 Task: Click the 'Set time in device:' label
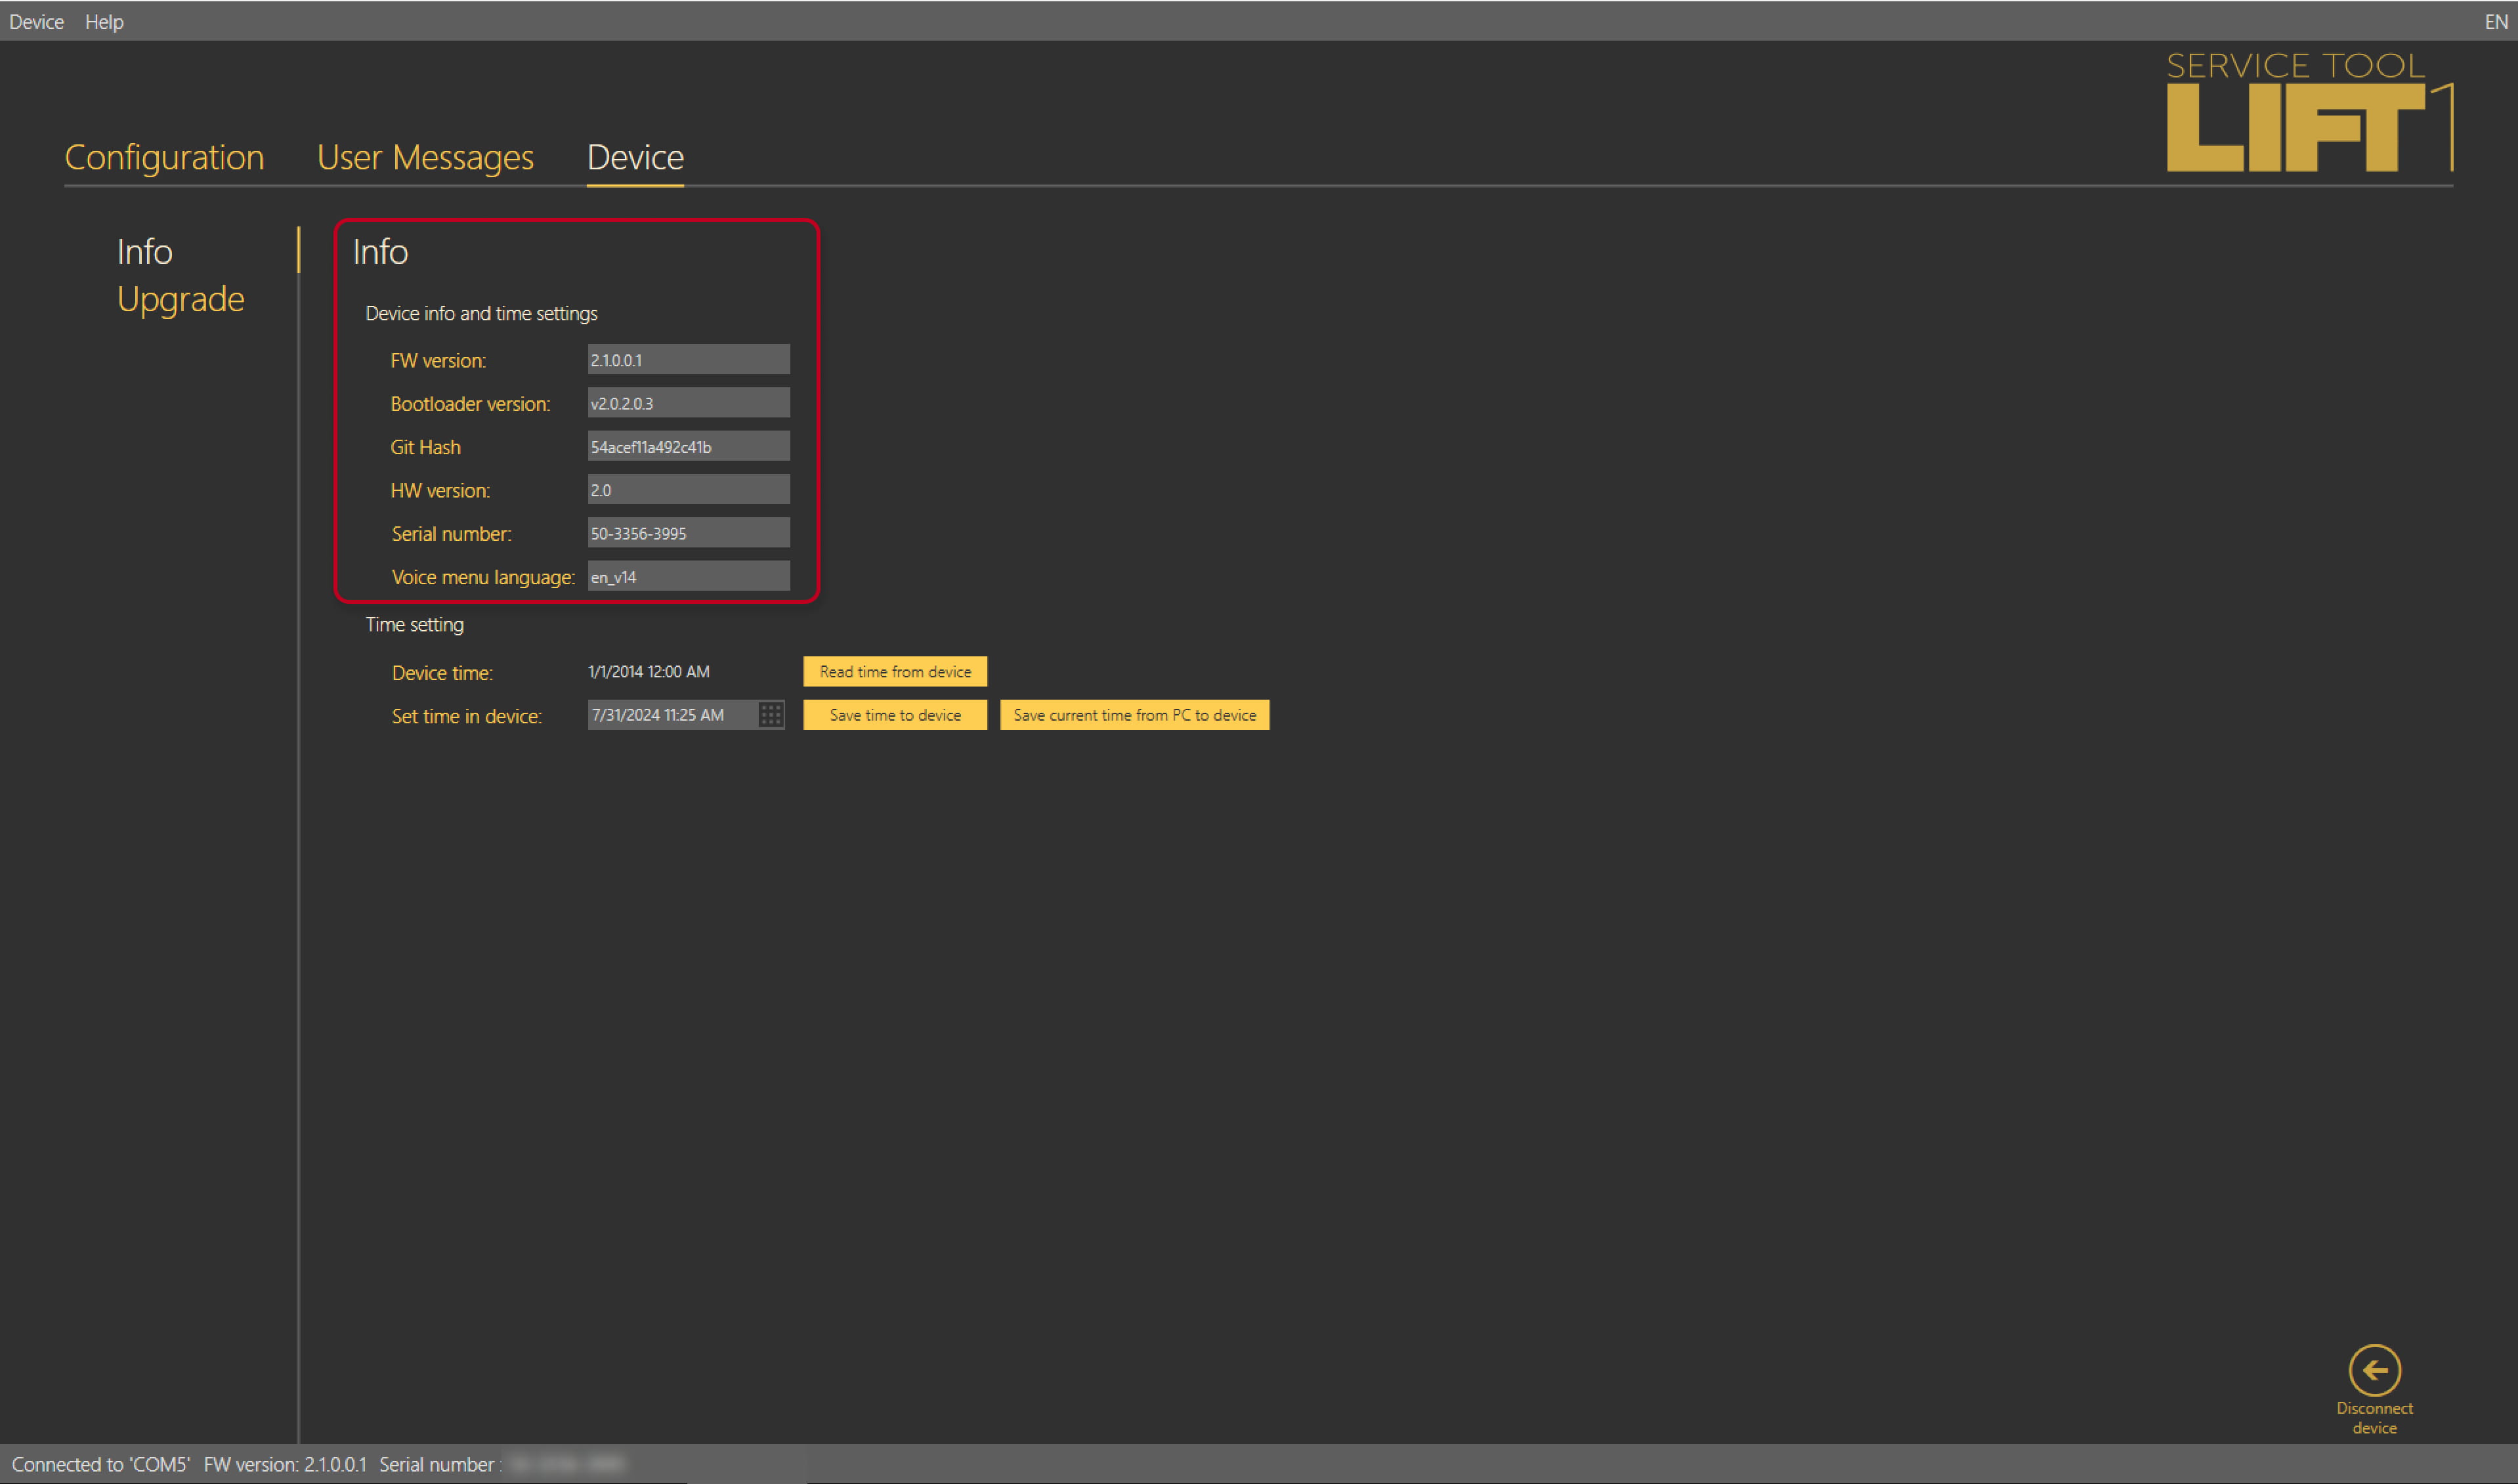[466, 716]
